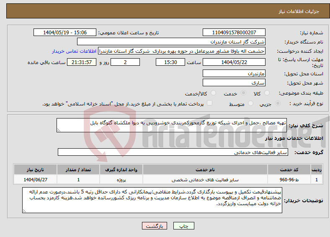Image resolution: width=330 pixels, height=237 pixels.
Task: Click the کد خدمت column header
Action: 289,170
